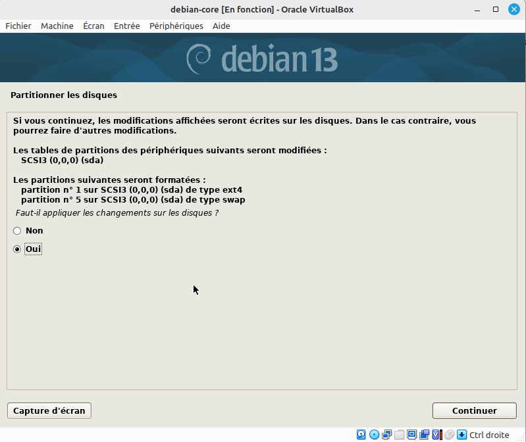Expand the Écran menu

tap(93, 26)
